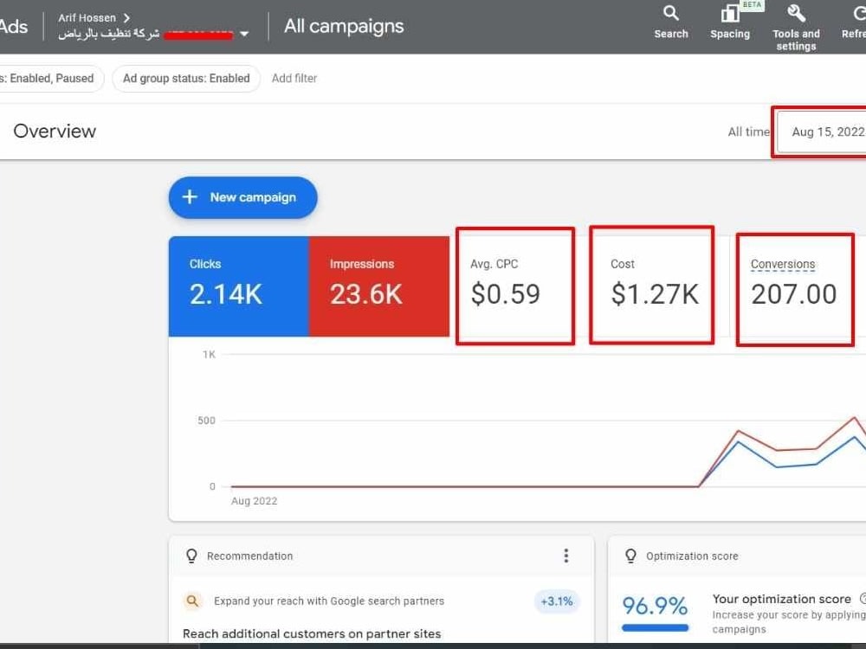Screen dimensions: 866x649
Task: Click the +3.1% score uplift badge
Action: [x=556, y=601]
